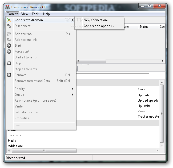Maximize the Transmission Remote GUI window
This screenshot has width=173, height=168.
pyautogui.click(x=150, y=6)
